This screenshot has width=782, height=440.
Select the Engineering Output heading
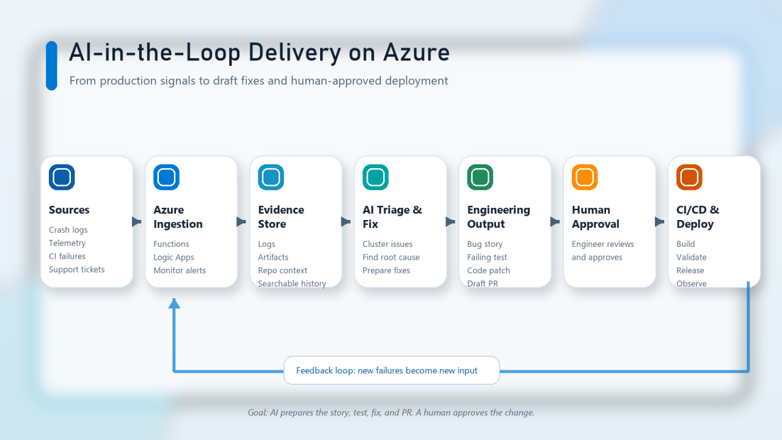click(499, 217)
